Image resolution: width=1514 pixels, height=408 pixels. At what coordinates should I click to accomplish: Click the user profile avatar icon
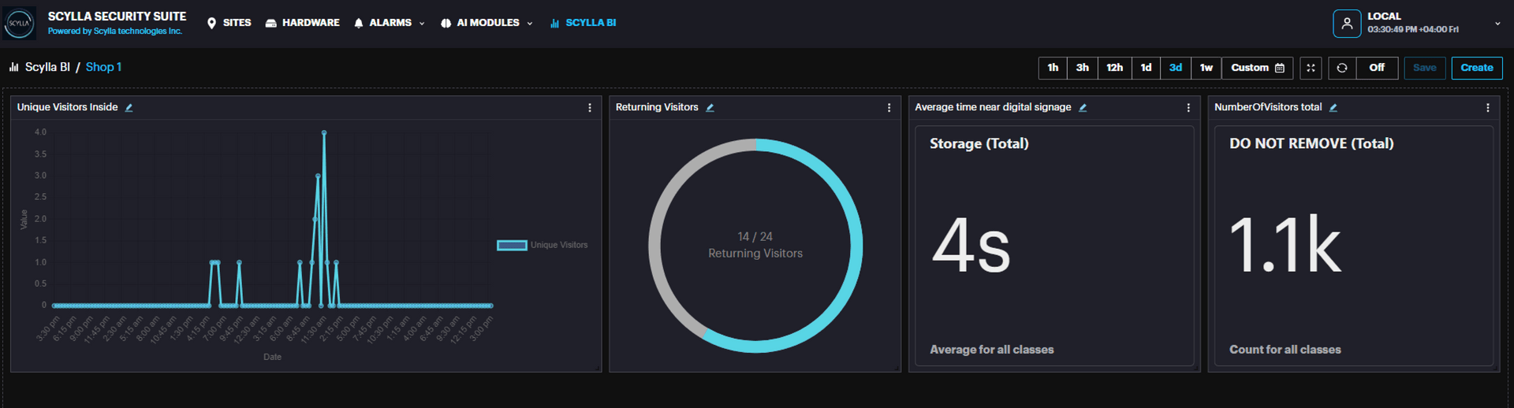pos(1347,23)
